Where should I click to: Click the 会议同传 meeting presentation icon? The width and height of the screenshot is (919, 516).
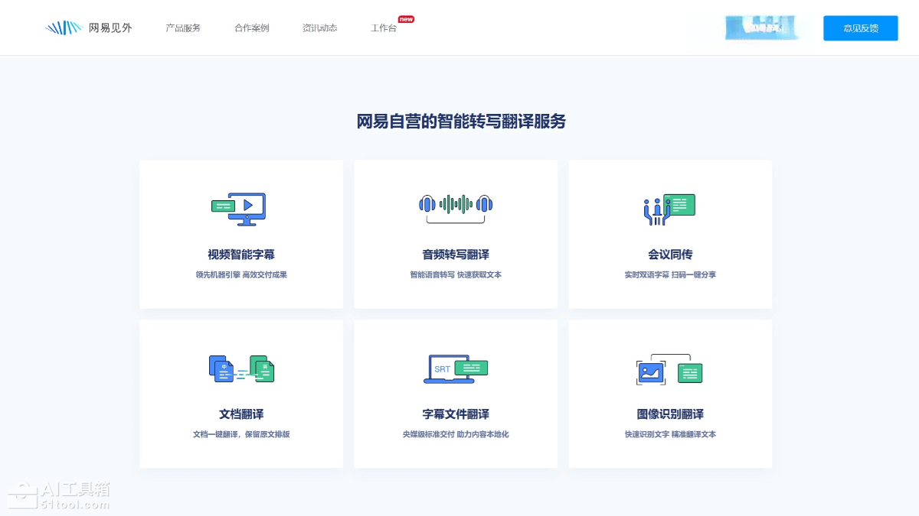click(x=669, y=209)
